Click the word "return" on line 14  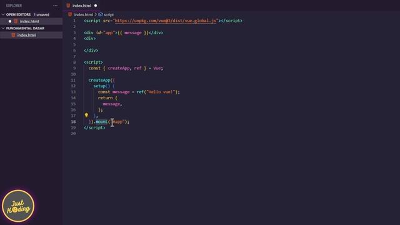[105, 98]
